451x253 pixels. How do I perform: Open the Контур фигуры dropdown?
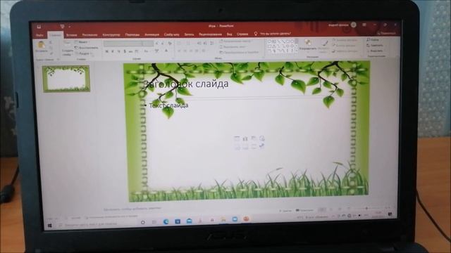[343, 45]
